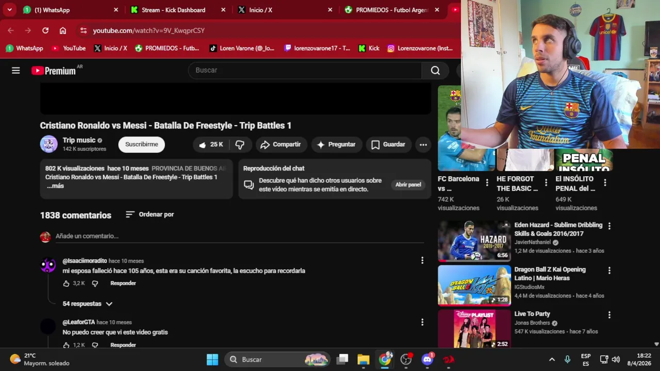Open Eden Hazard Sublime Dribbling thumbnail

pos(474,241)
